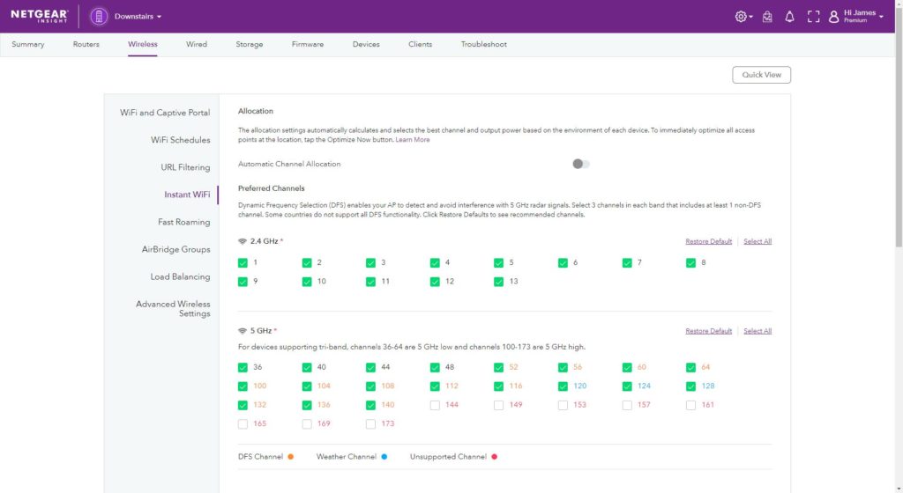Select Fast Roaming in the sidebar
This screenshot has width=903, height=493.
(183, 222)
